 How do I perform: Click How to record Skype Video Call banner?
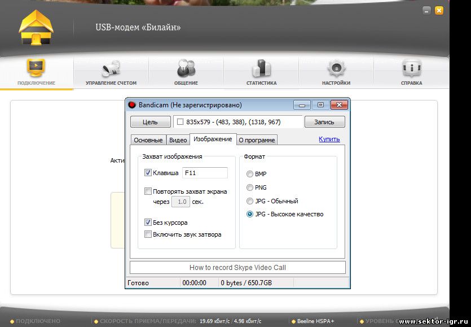(x=237, y=268)
